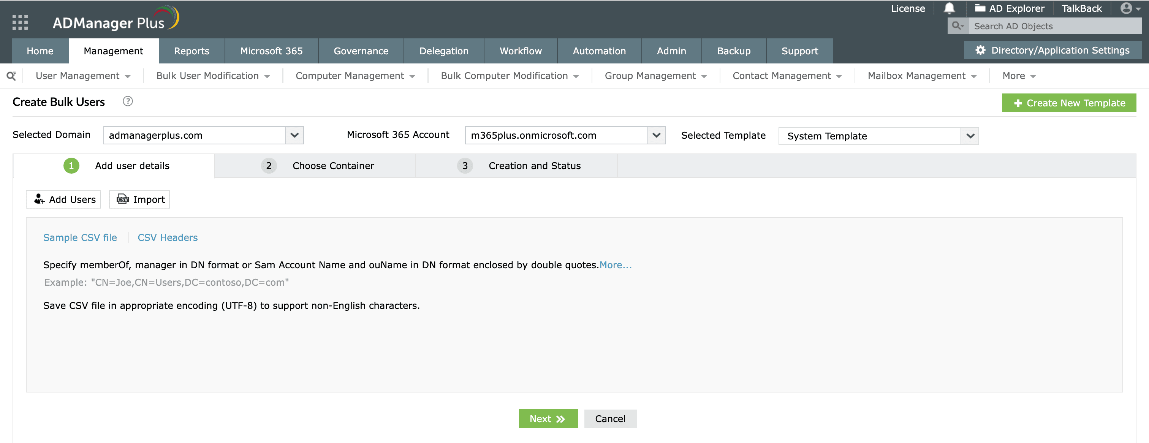
Task: Open the Sample CSV file link
Action: click(80, 238)
